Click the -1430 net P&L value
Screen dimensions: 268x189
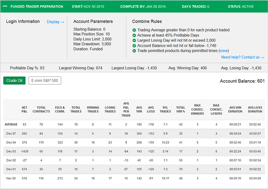(x=24, y=152)
